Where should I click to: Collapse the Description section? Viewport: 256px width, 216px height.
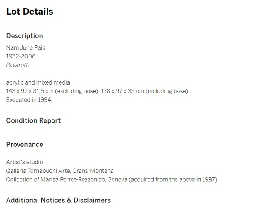point(24,36)
